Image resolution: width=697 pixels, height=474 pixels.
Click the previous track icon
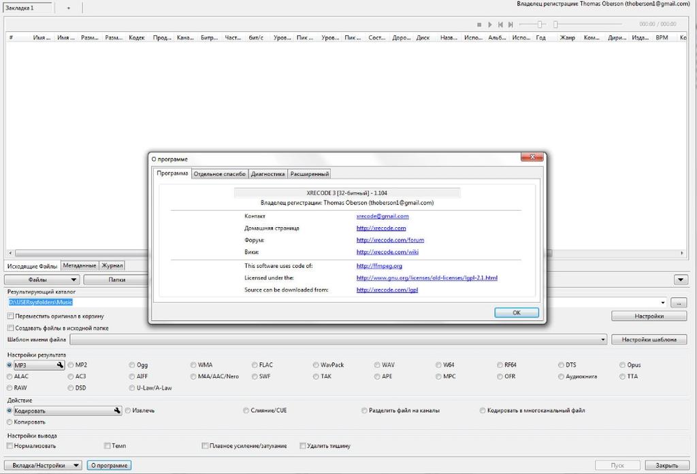coord(500,24)
